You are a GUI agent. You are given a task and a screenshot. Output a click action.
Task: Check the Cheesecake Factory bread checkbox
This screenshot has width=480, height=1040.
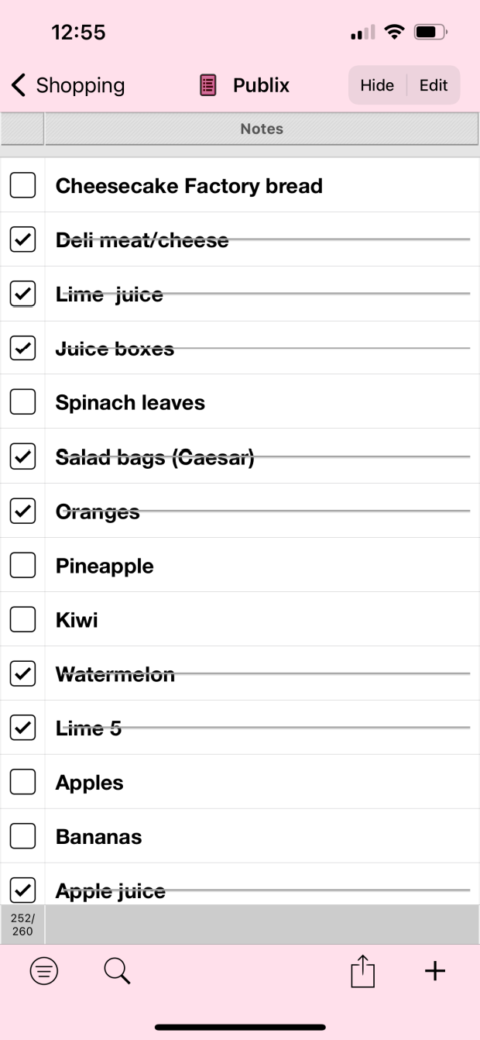coord(22,185)
